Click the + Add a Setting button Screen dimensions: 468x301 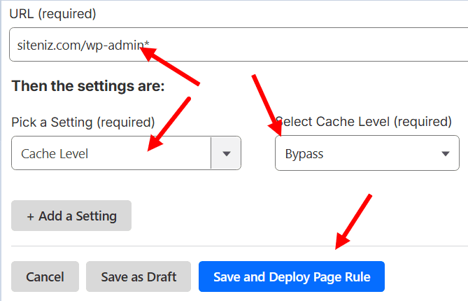coord(71,216)
